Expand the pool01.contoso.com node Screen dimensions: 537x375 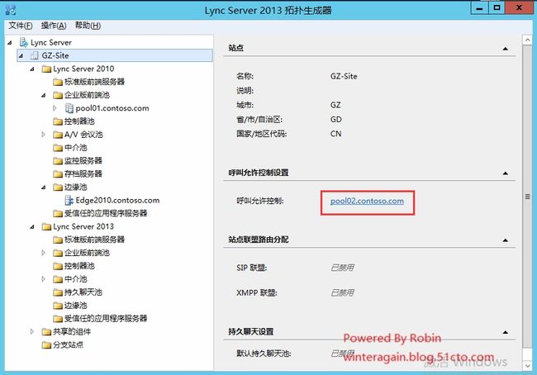click(55, 108)
